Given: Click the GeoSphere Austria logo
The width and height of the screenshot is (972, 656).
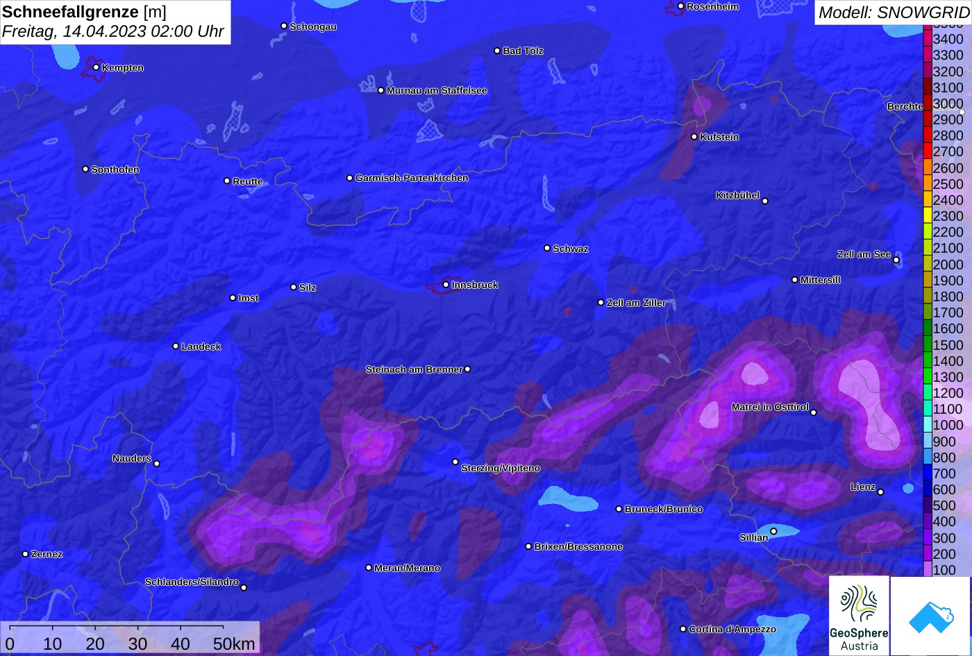Looking at the screenshot, I should coord(859,616).
